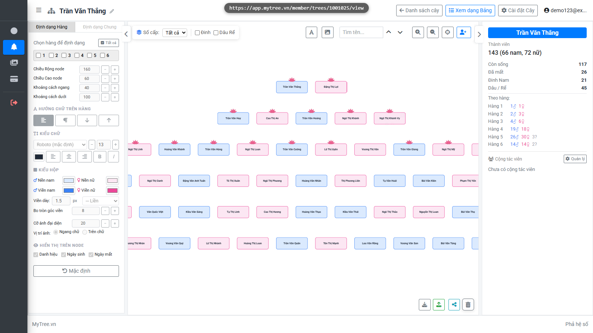Increase font size value
Screen dimensions: 593x333
pos(116,145)
